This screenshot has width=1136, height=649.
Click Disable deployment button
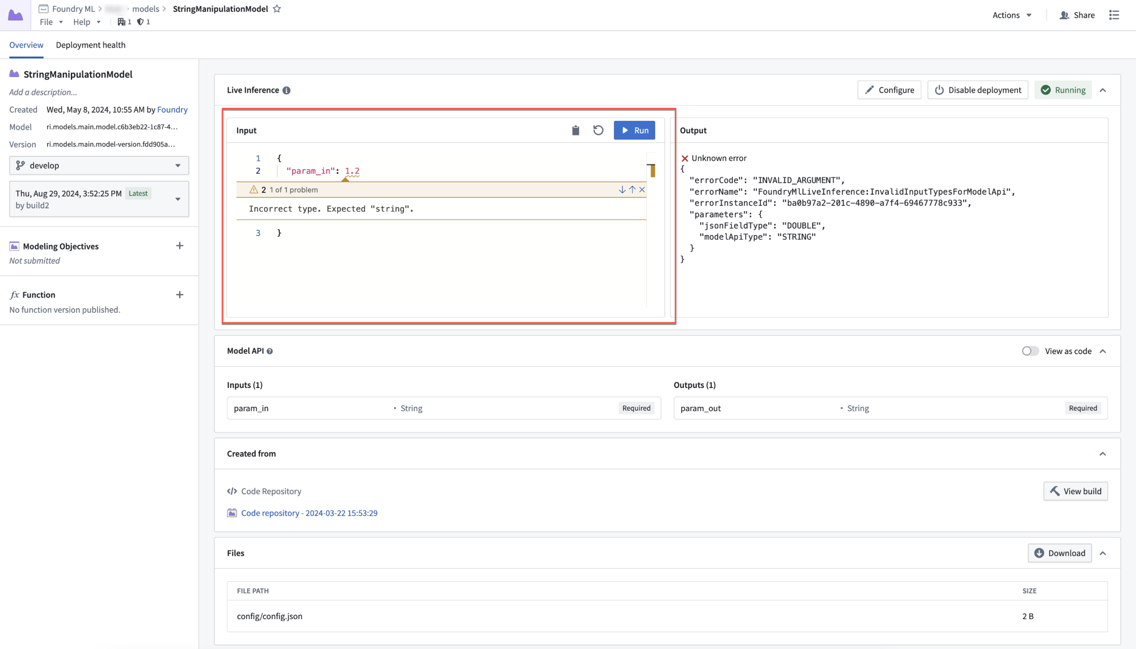pos(978,90)
